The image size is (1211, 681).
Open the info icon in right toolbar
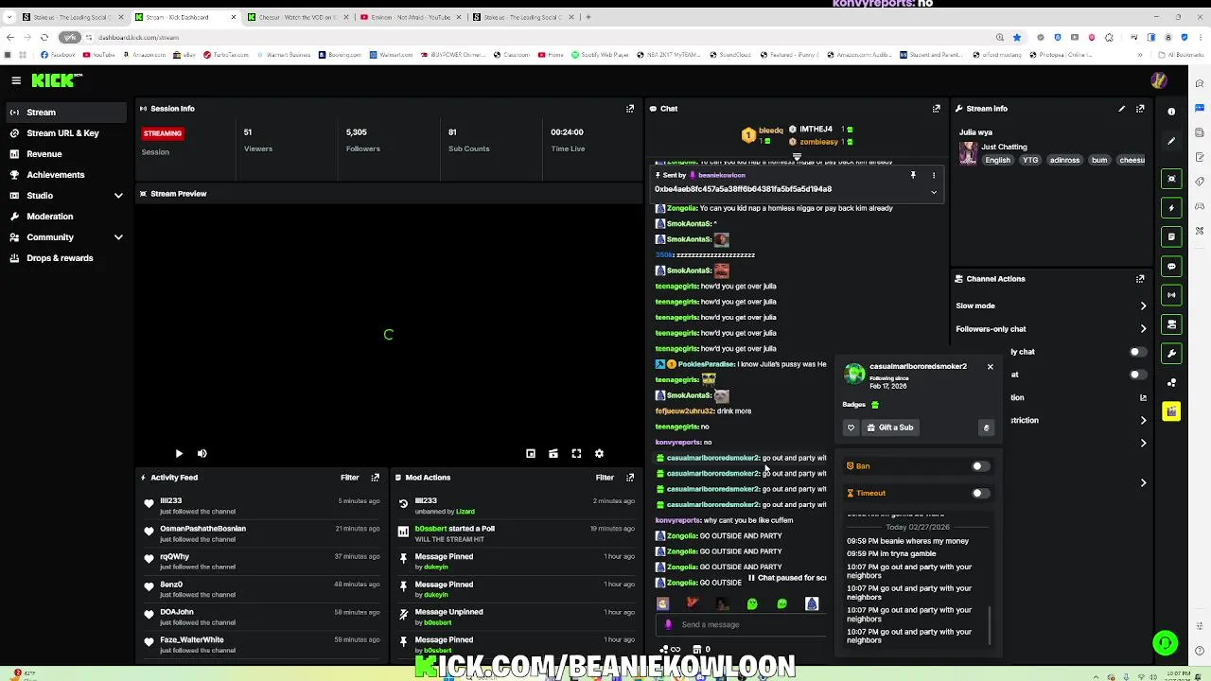pos(1171,112)
